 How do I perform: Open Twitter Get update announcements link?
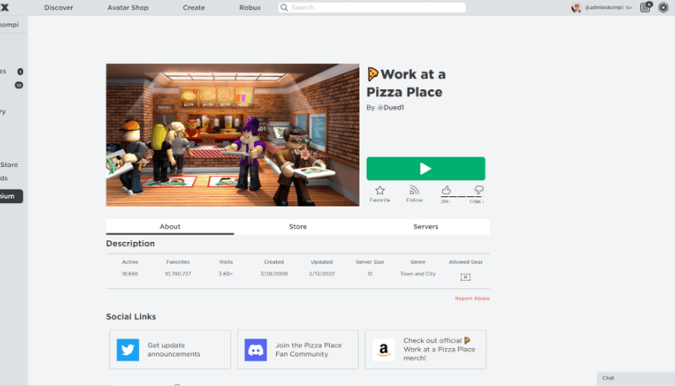pyautogui.click(x=170, y=350)
